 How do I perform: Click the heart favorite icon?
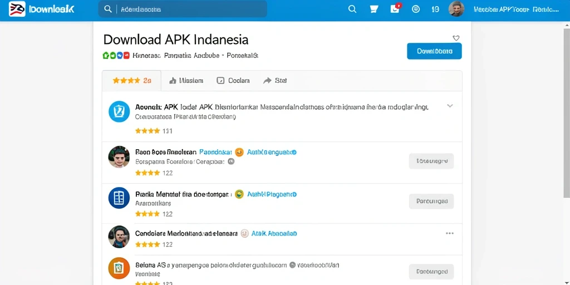tap(456, 38)
